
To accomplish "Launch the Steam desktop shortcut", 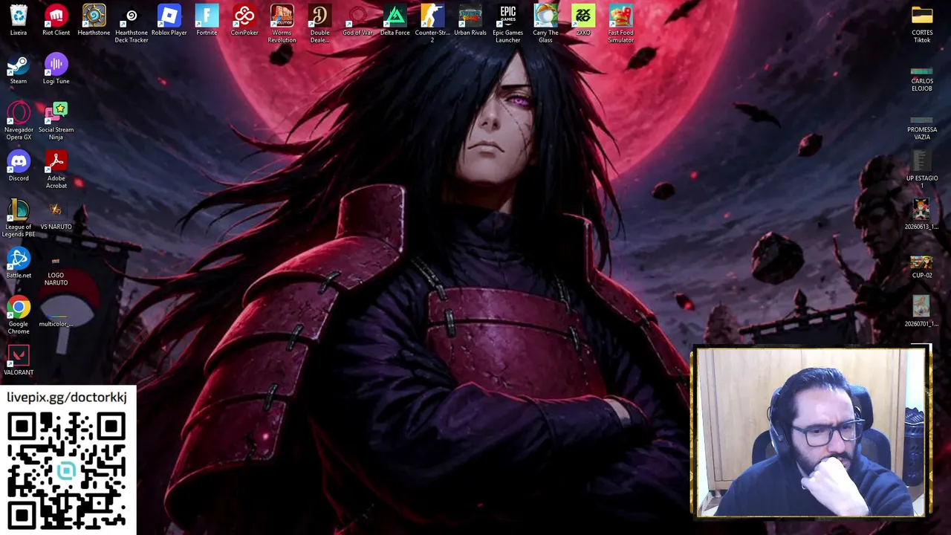I will click(19, 65).
